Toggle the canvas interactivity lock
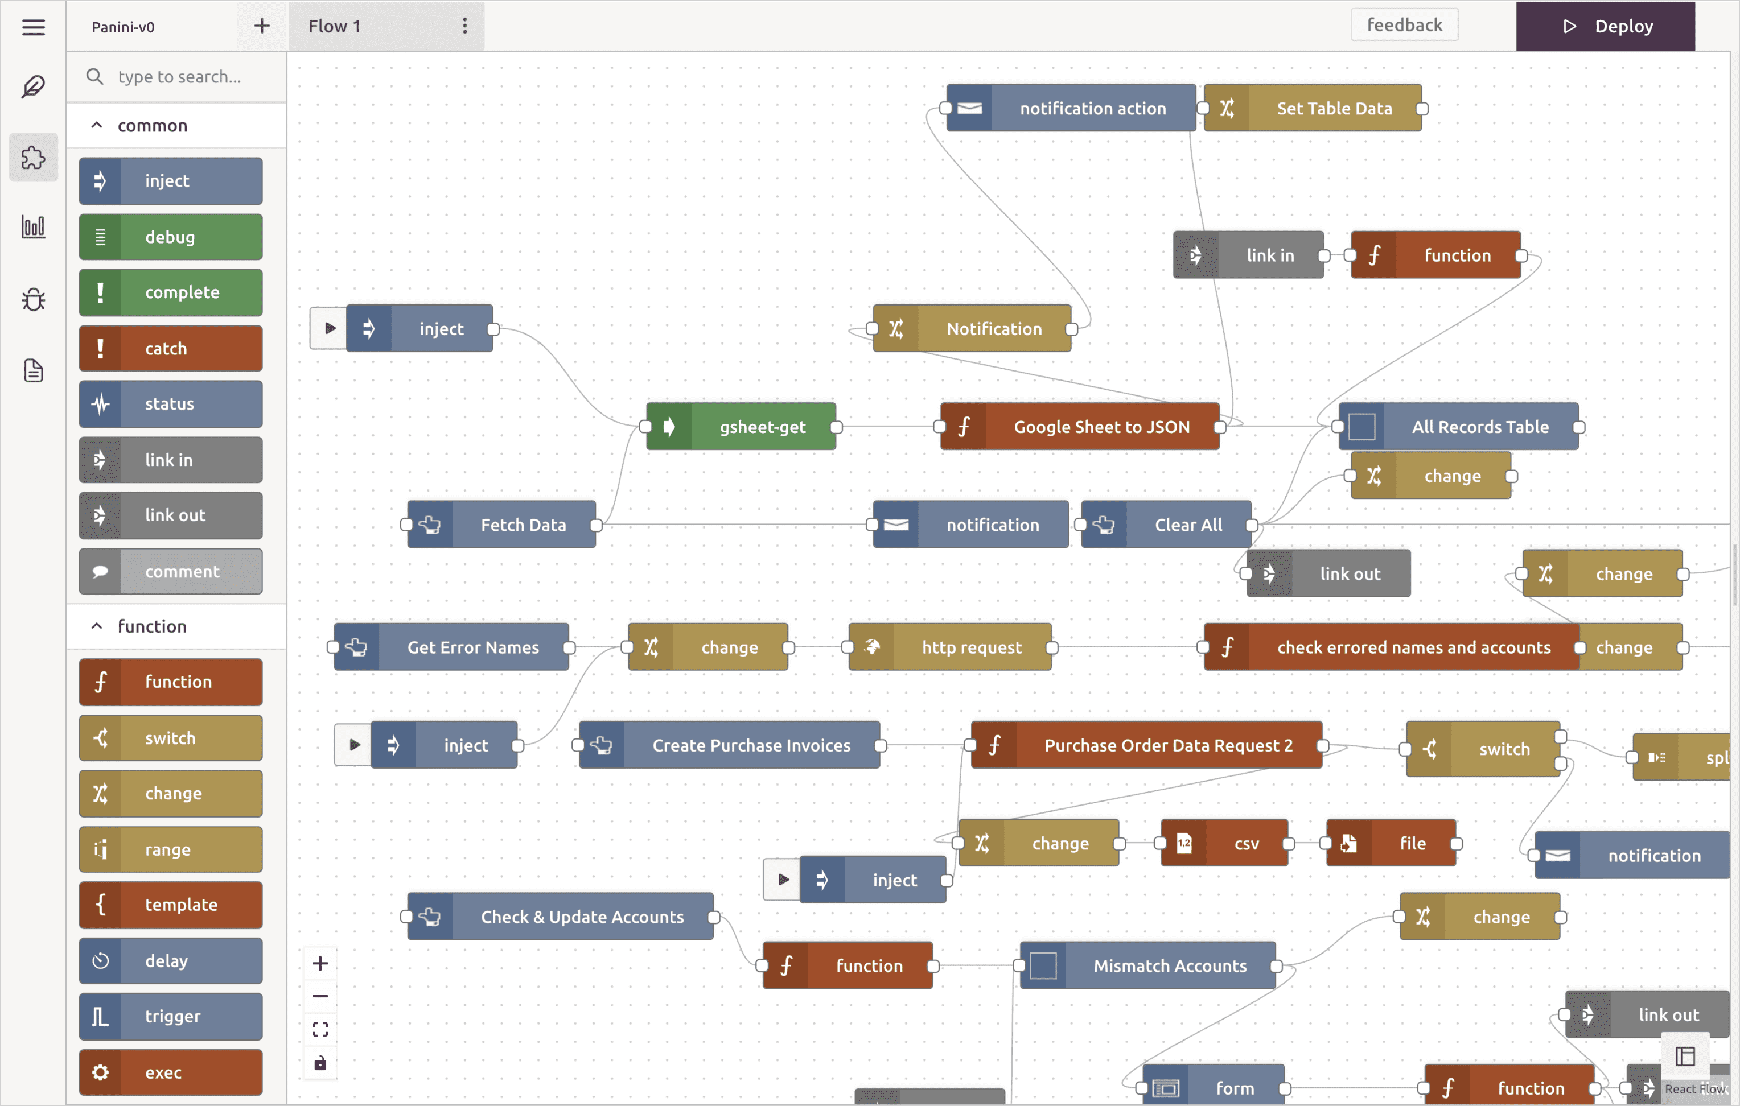 pos(320,1063)
